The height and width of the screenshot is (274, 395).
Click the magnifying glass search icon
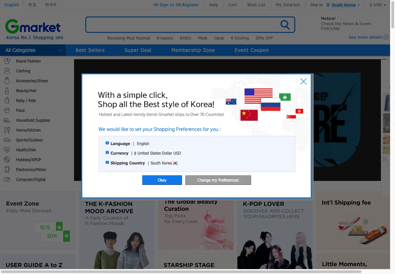(x=285, y=25)
